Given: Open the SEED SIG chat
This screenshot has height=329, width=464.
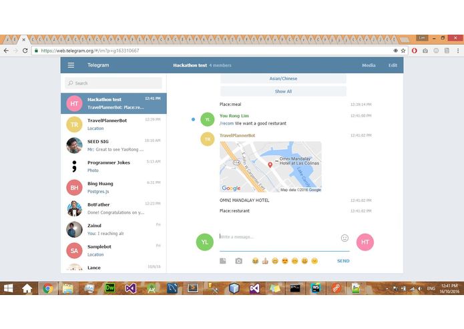Looking at the screenshot, I should click(x=113, y=145).
